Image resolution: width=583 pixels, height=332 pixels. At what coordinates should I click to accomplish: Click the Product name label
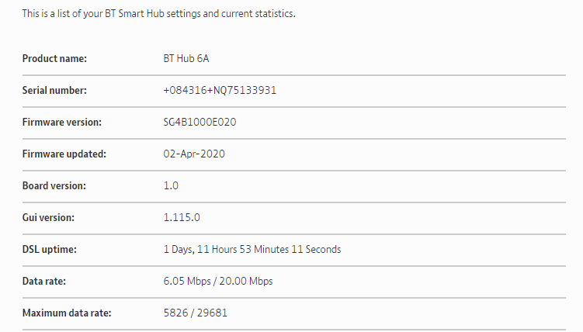pyautogui.click(x=54, y=58)
